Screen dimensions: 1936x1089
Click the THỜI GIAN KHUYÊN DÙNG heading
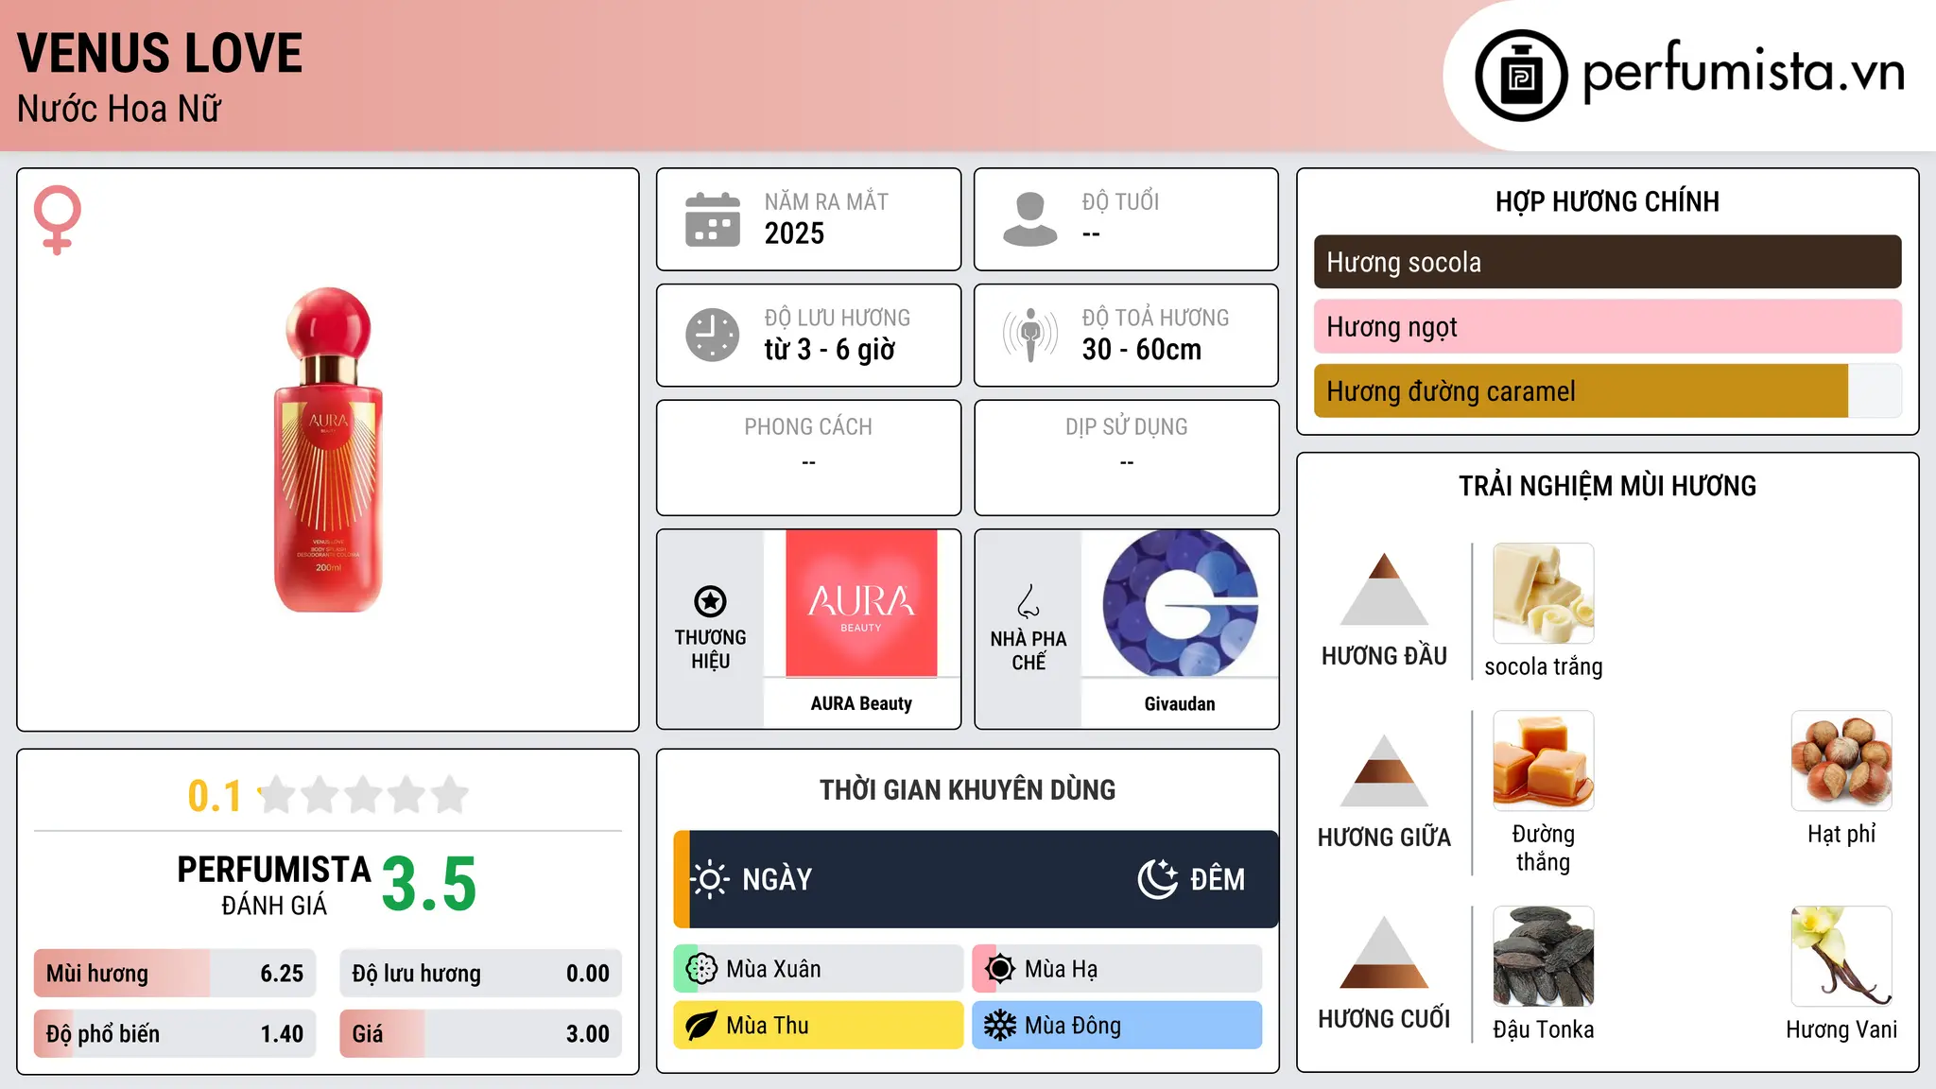coord(968,789)
